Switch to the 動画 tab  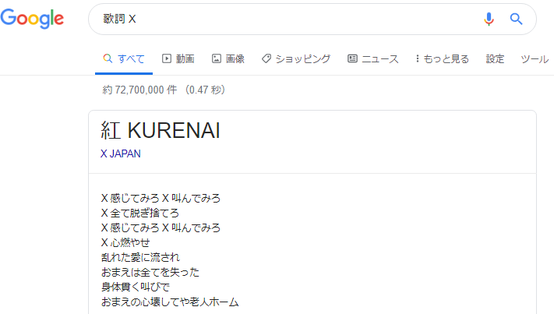[178, 58]
